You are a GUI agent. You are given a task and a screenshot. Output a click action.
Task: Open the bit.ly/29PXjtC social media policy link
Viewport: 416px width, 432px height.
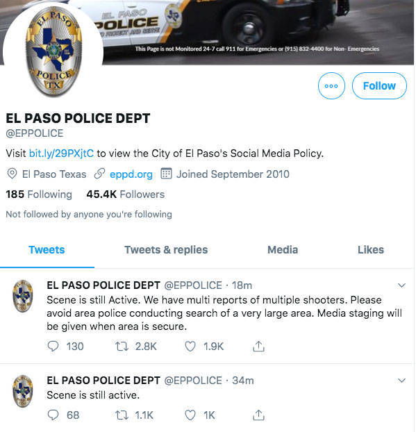tap(61, 153)
